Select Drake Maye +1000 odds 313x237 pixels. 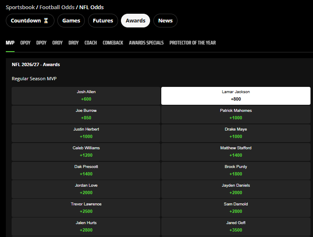(236, 133)
